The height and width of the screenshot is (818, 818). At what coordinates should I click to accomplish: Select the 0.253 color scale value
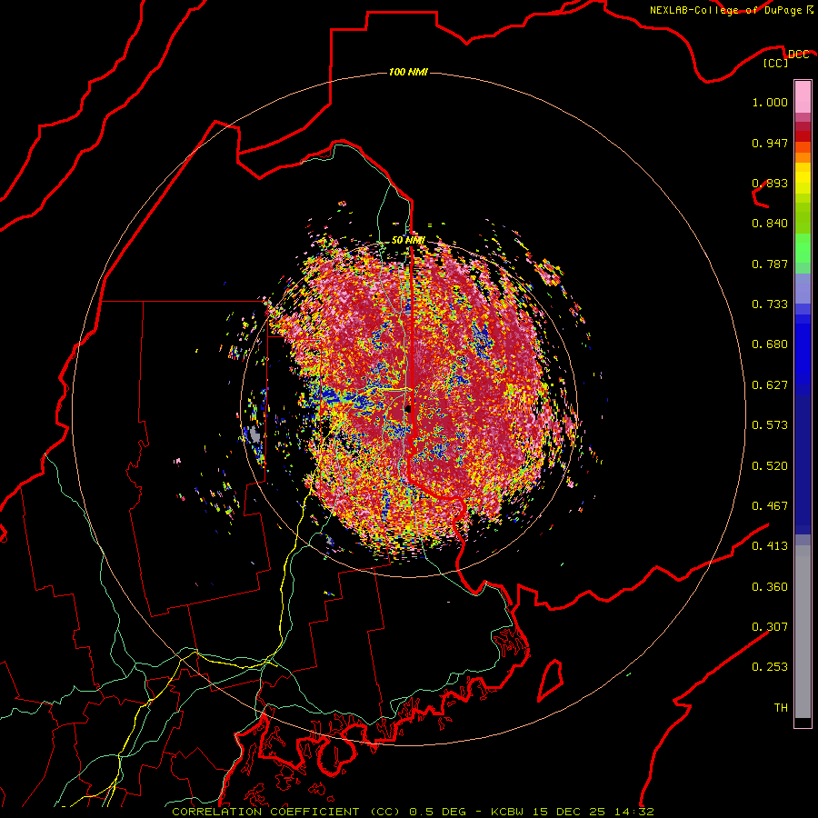tap(770, 667)
